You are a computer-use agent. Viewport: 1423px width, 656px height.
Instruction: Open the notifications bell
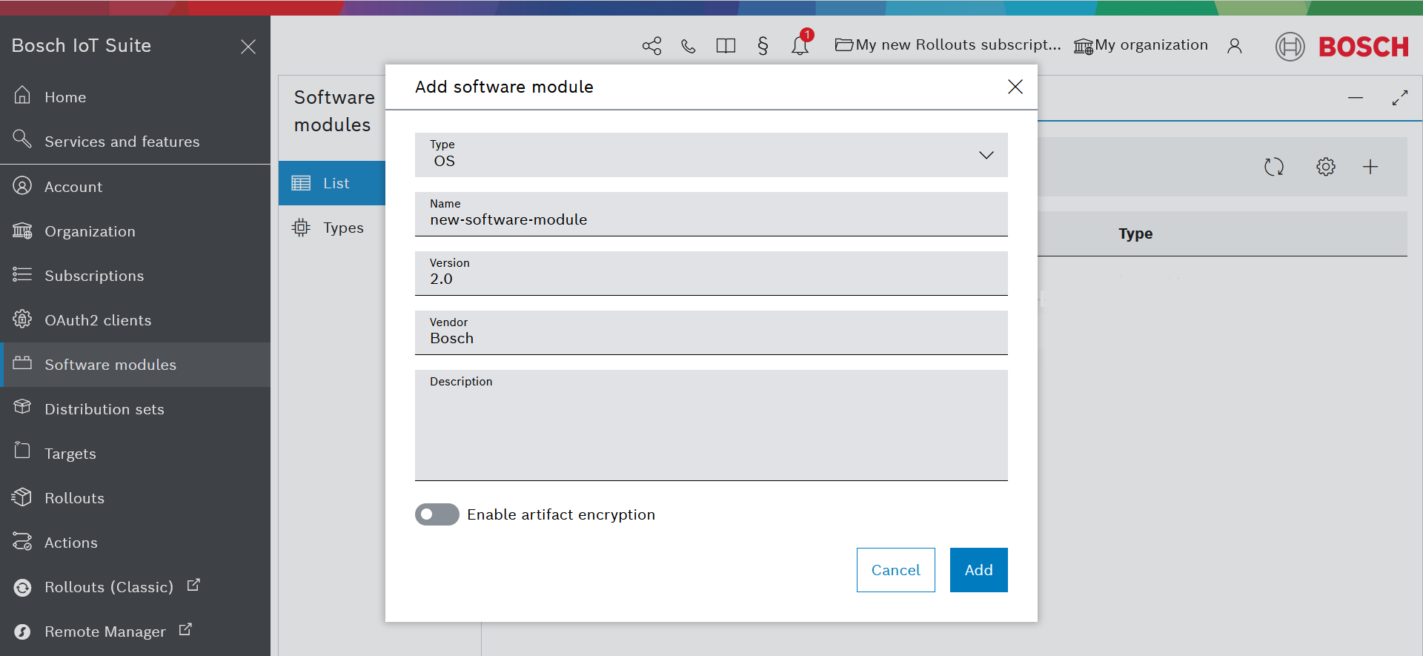coord(800,46)
